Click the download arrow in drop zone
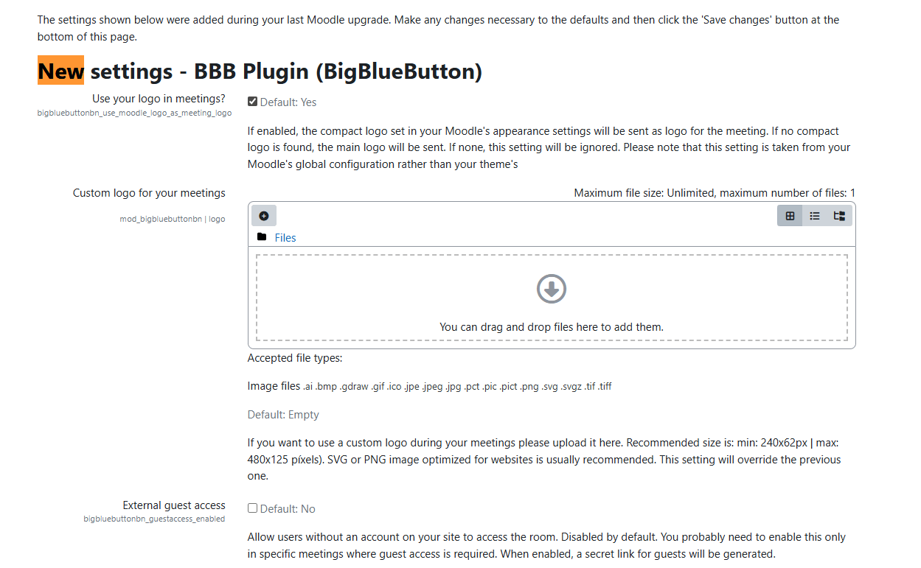Screen dimensions: 921x568 click(552, 289)
